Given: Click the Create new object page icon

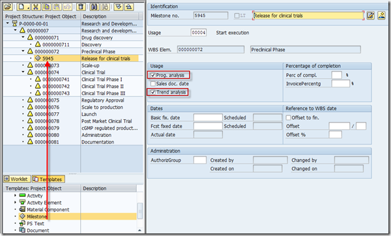Looking at the screenshot, I should click(23, 7).
